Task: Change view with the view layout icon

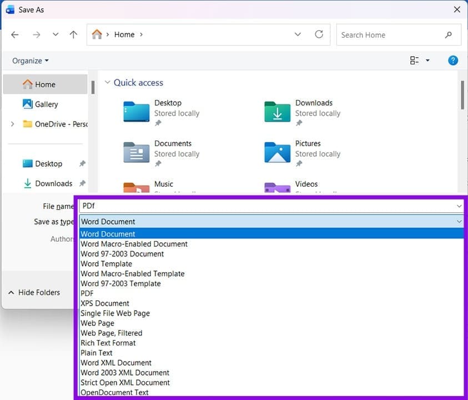Action: 414,61
